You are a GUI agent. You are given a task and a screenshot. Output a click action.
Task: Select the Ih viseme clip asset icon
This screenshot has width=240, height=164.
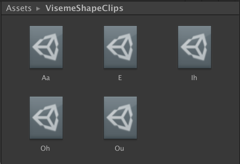pos(195,47)
